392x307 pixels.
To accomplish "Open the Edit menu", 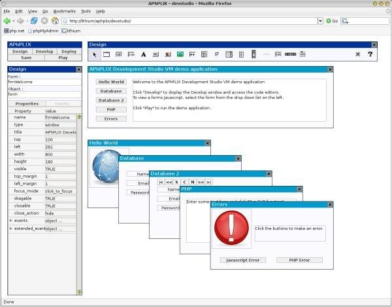I will [19, 11].
